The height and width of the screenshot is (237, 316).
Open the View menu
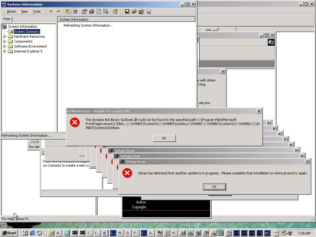pyautogui.click(x=24, y=11)
